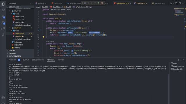Split the editor to the right
Screen dimensions: 186x104
point(180,3)
